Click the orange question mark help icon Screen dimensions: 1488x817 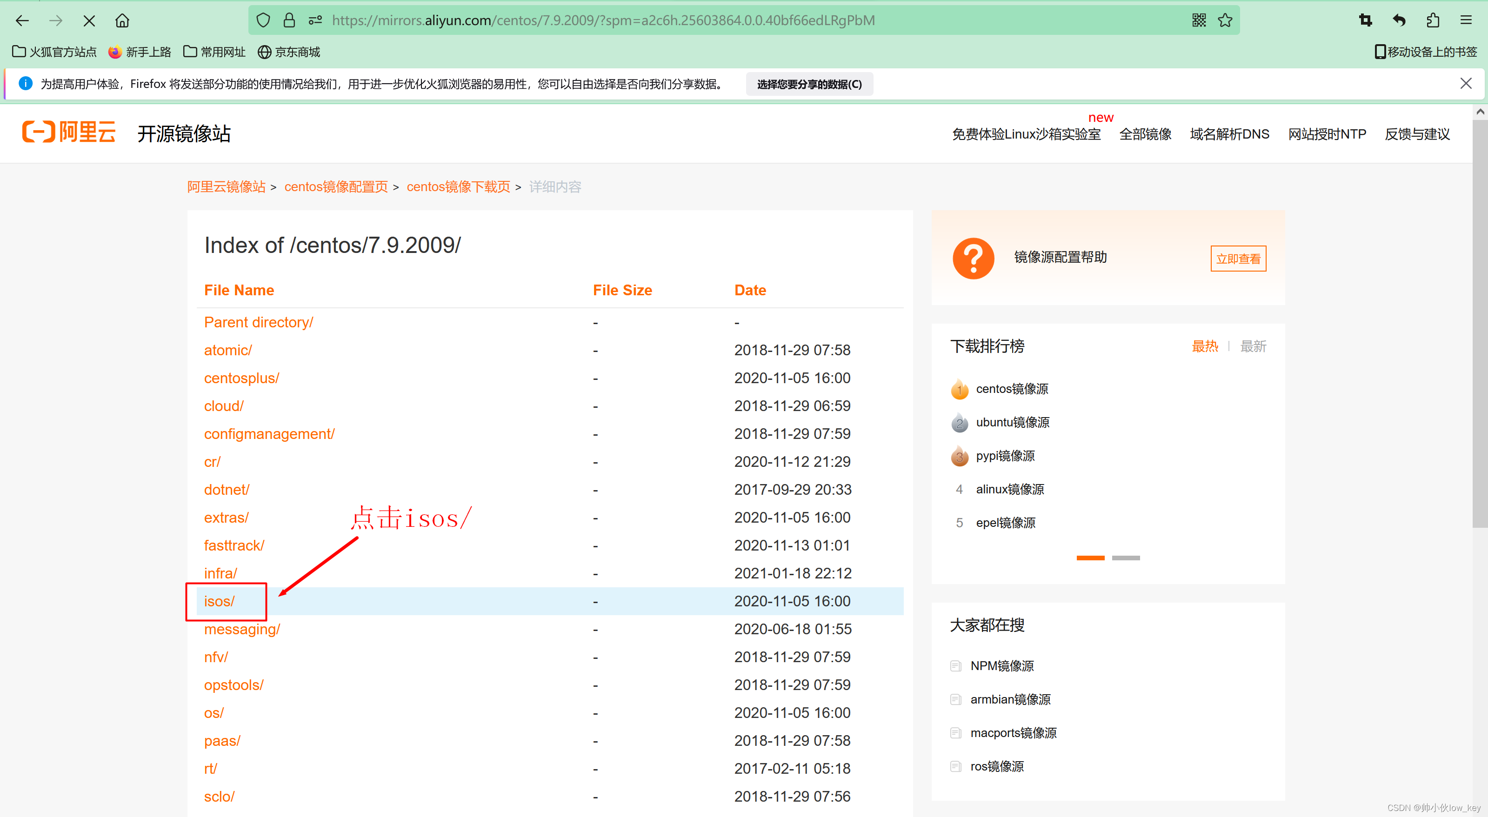tap(974, 258)
